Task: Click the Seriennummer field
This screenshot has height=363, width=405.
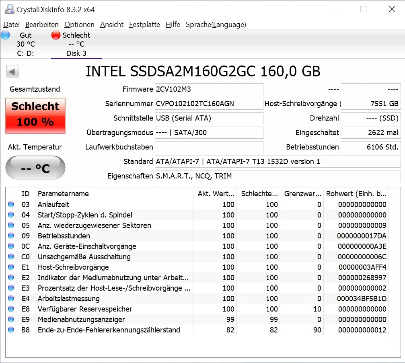Action: coord(209,104)
